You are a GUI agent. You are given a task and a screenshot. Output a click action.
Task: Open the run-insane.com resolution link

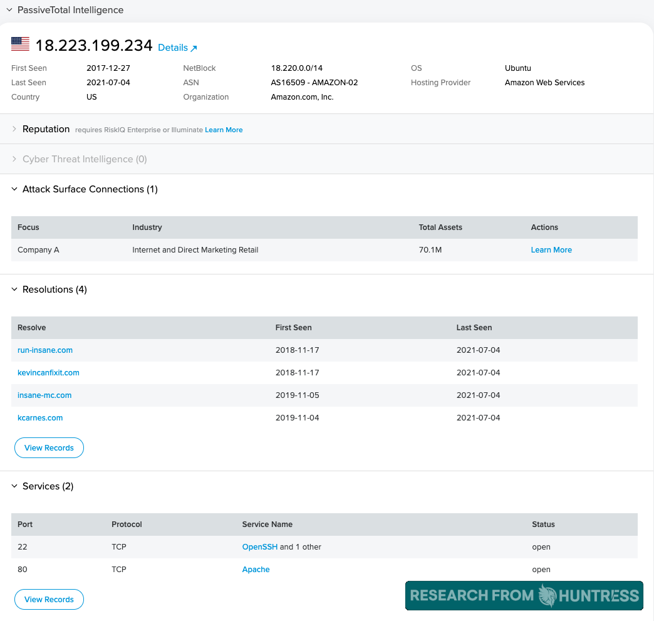click(45, 350)
